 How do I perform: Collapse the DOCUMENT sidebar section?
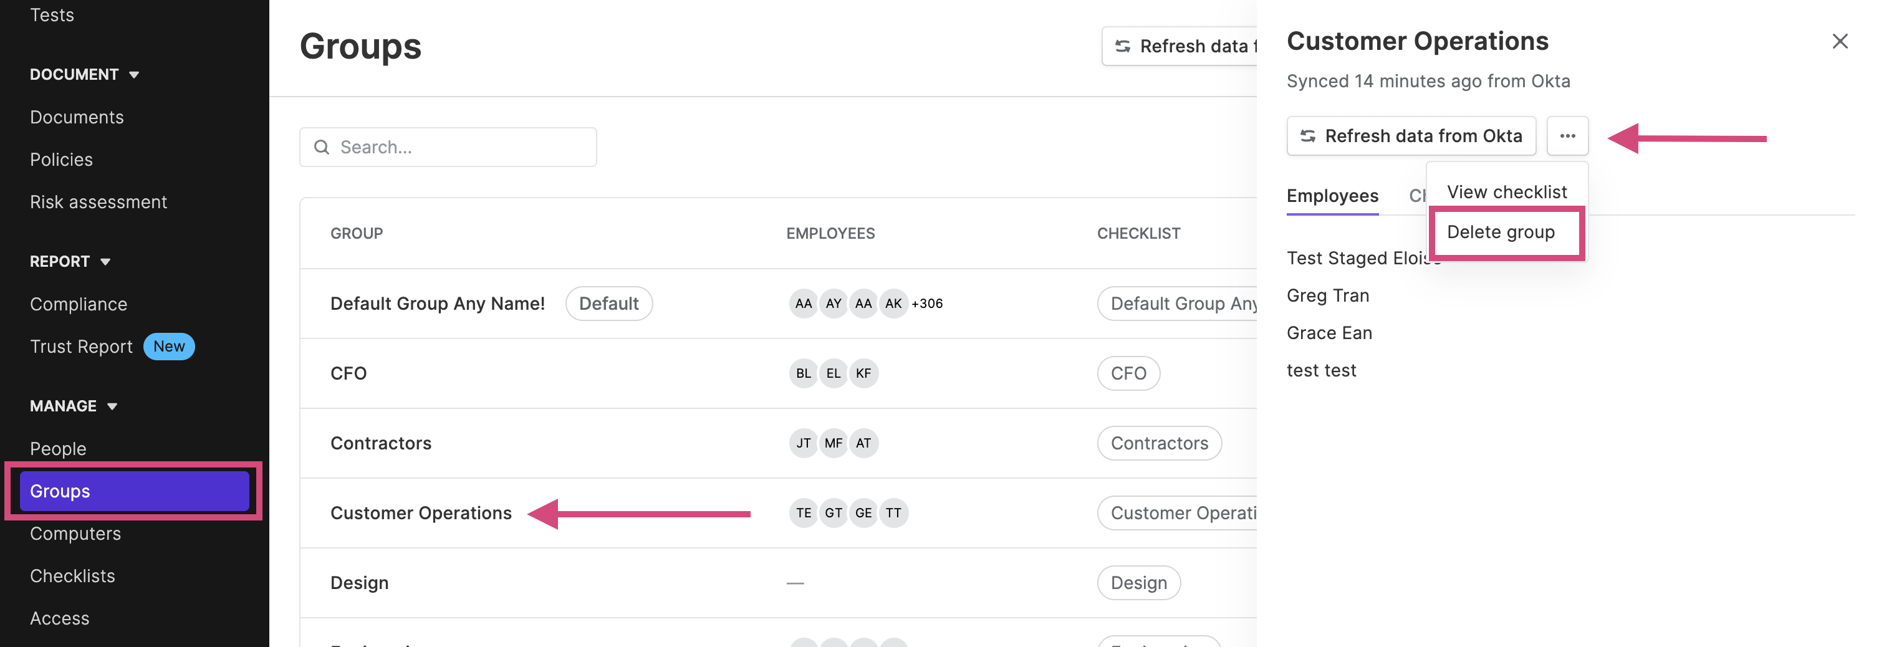(85, 74)
